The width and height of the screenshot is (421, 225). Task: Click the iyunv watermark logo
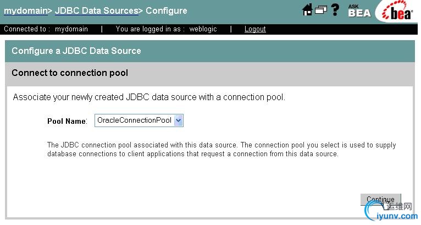(x=386, y=212)
